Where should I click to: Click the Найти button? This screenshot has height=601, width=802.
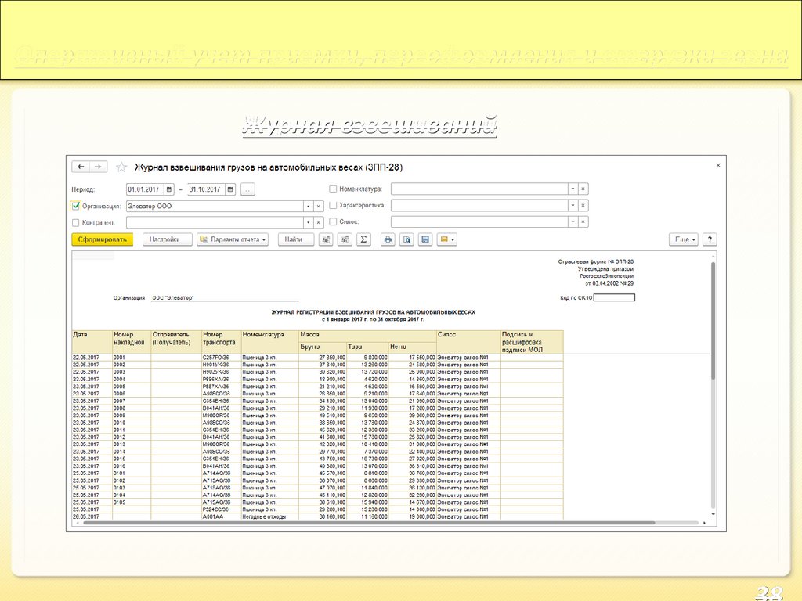coord(294,239)
